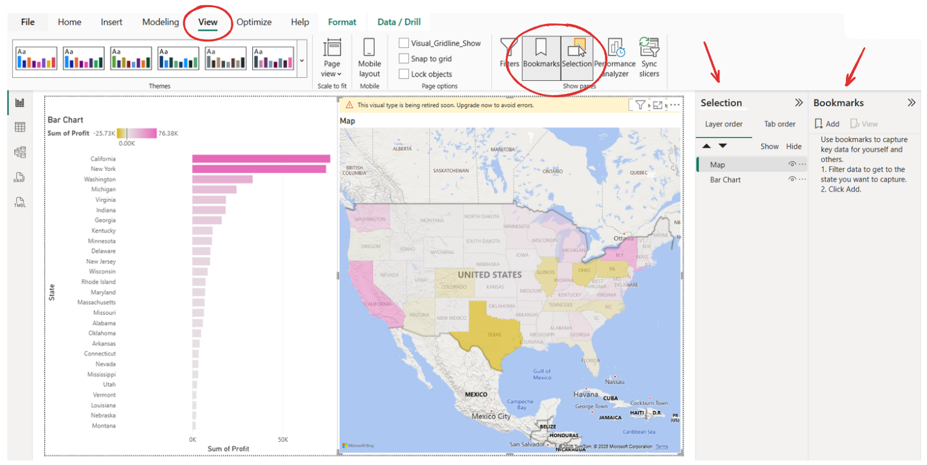
Task: Show all layers in Selection pane
Action: (769, 146)
